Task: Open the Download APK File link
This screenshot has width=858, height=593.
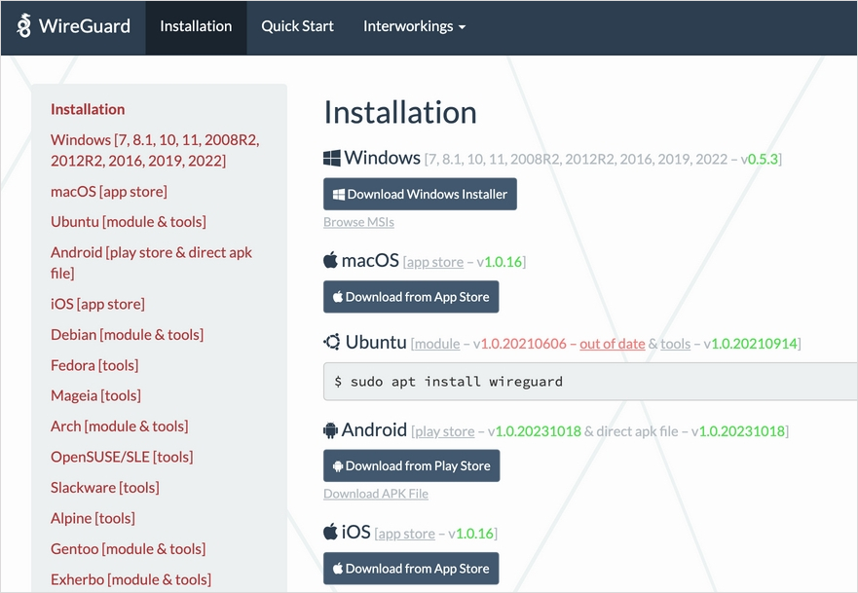Action: (375, 494)
